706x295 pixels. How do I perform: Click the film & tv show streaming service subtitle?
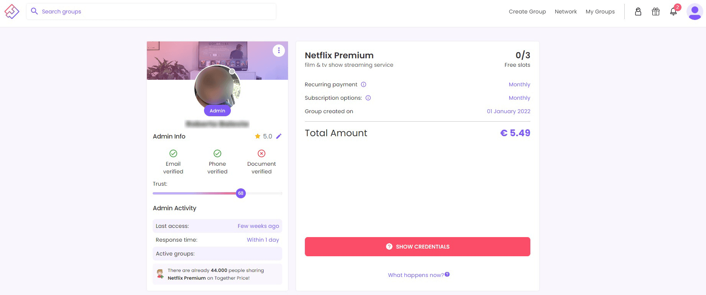349,65
